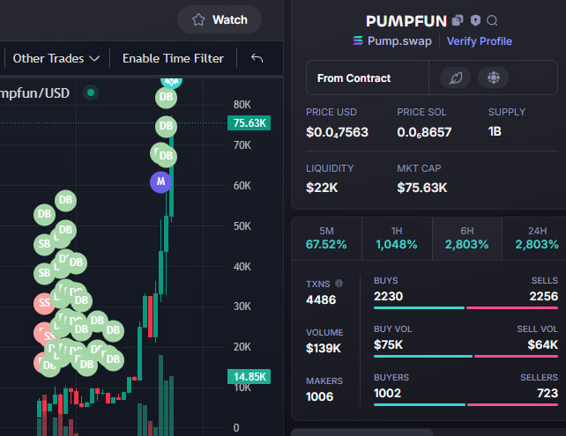The image size is (566, 436).
Task: Click the PRICE USD value $0.0₄7563
Action: [x=337, y=132]
